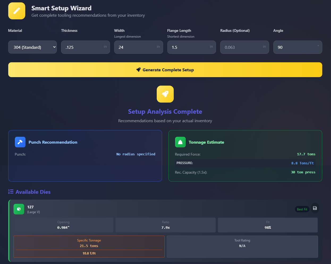This screenshot has height=264, width=331.
Task: Click the press icon next to Tonnage Estimate
Action: coord(180,142)
